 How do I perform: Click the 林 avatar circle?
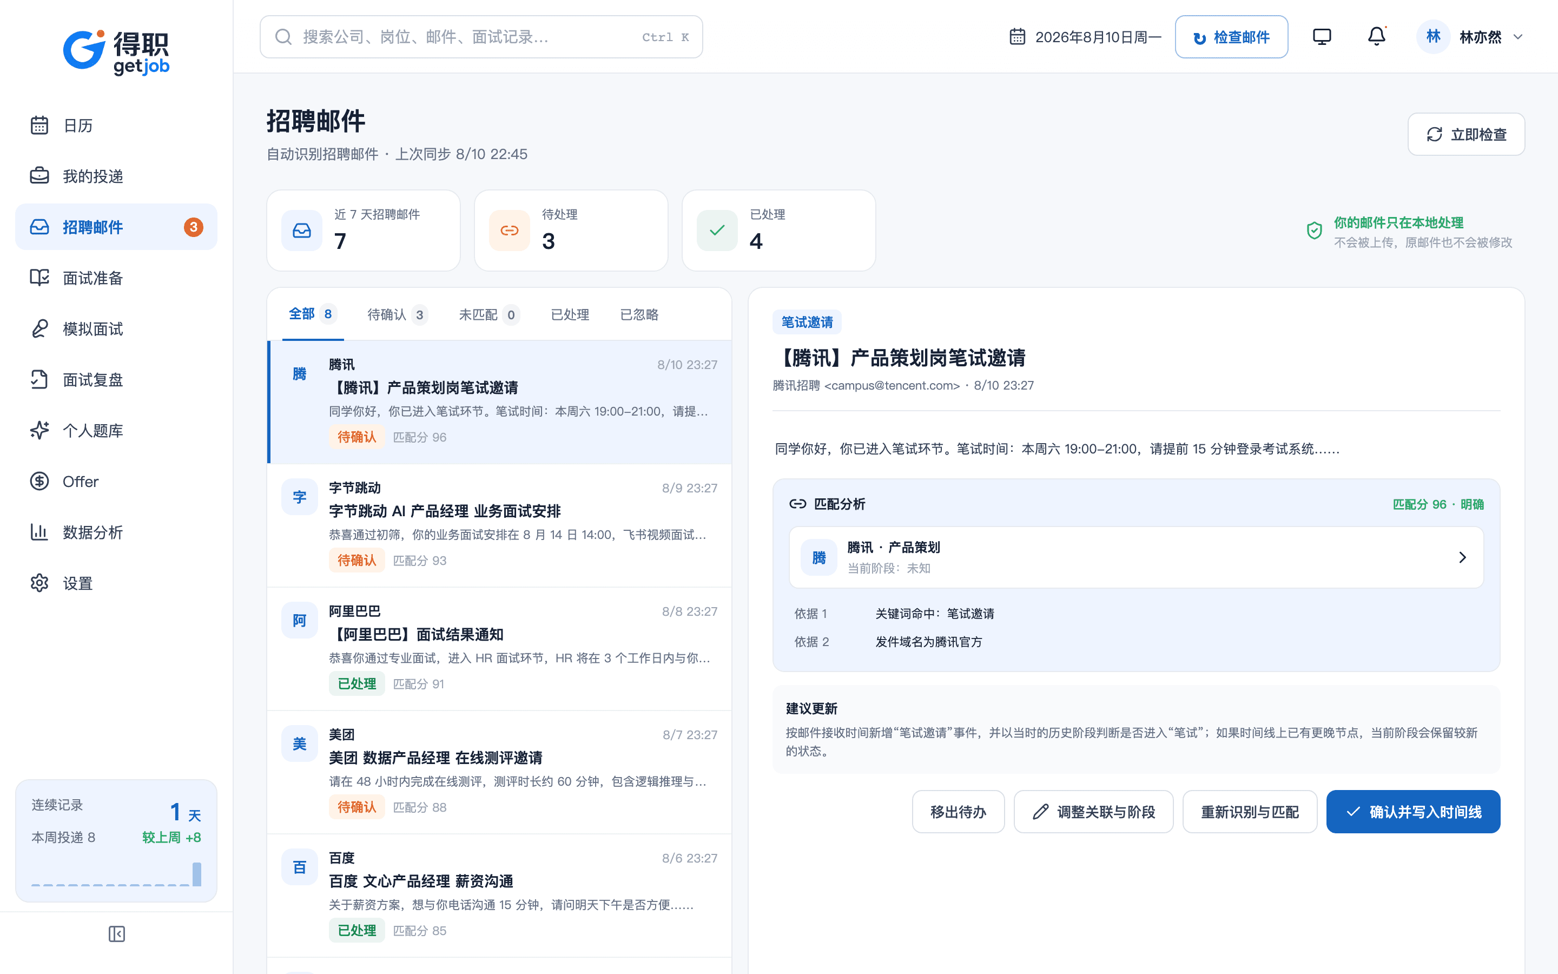point(1432,37)
